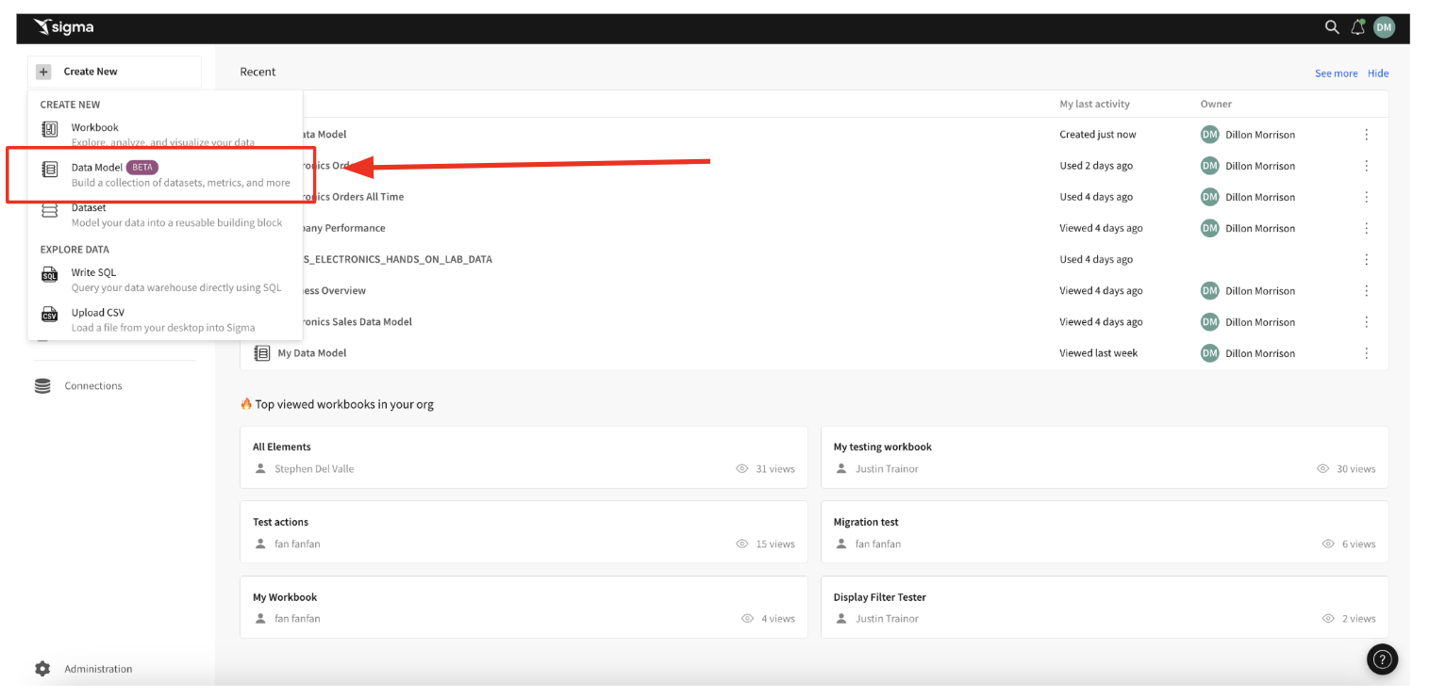
Task: Open Administration from the sidebar
Action: 99,669
